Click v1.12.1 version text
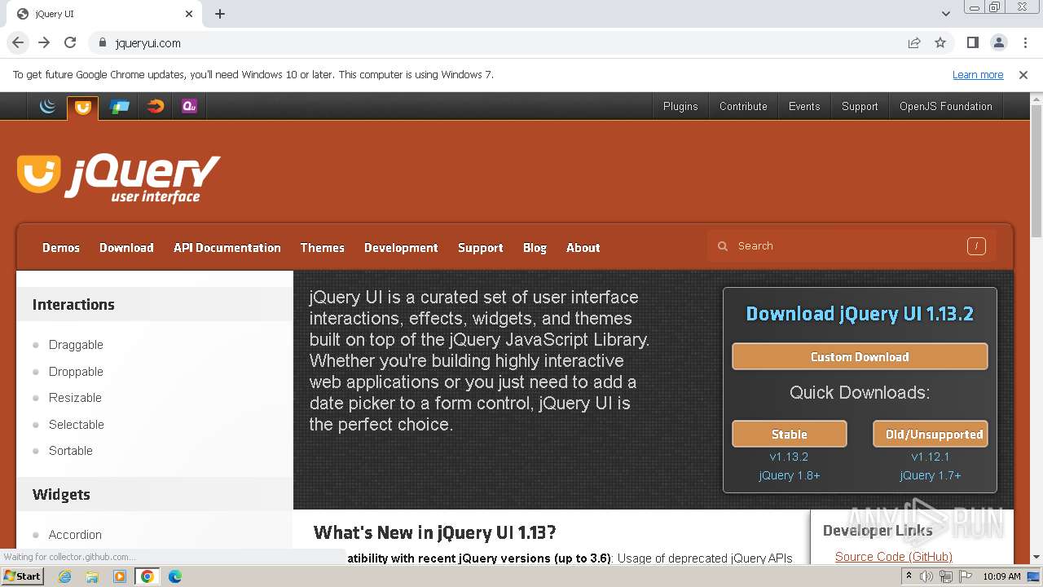 (x=931, y=457)
